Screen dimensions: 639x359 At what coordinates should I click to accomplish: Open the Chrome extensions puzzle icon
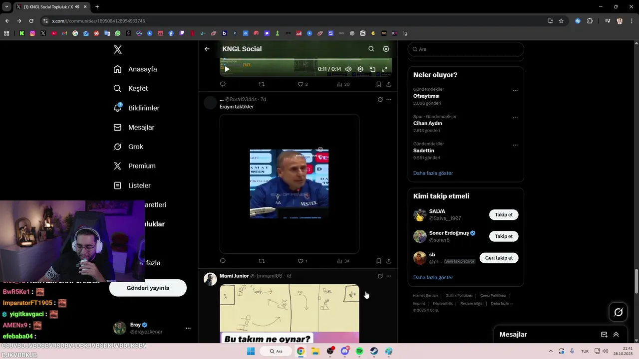click(590, 21)
